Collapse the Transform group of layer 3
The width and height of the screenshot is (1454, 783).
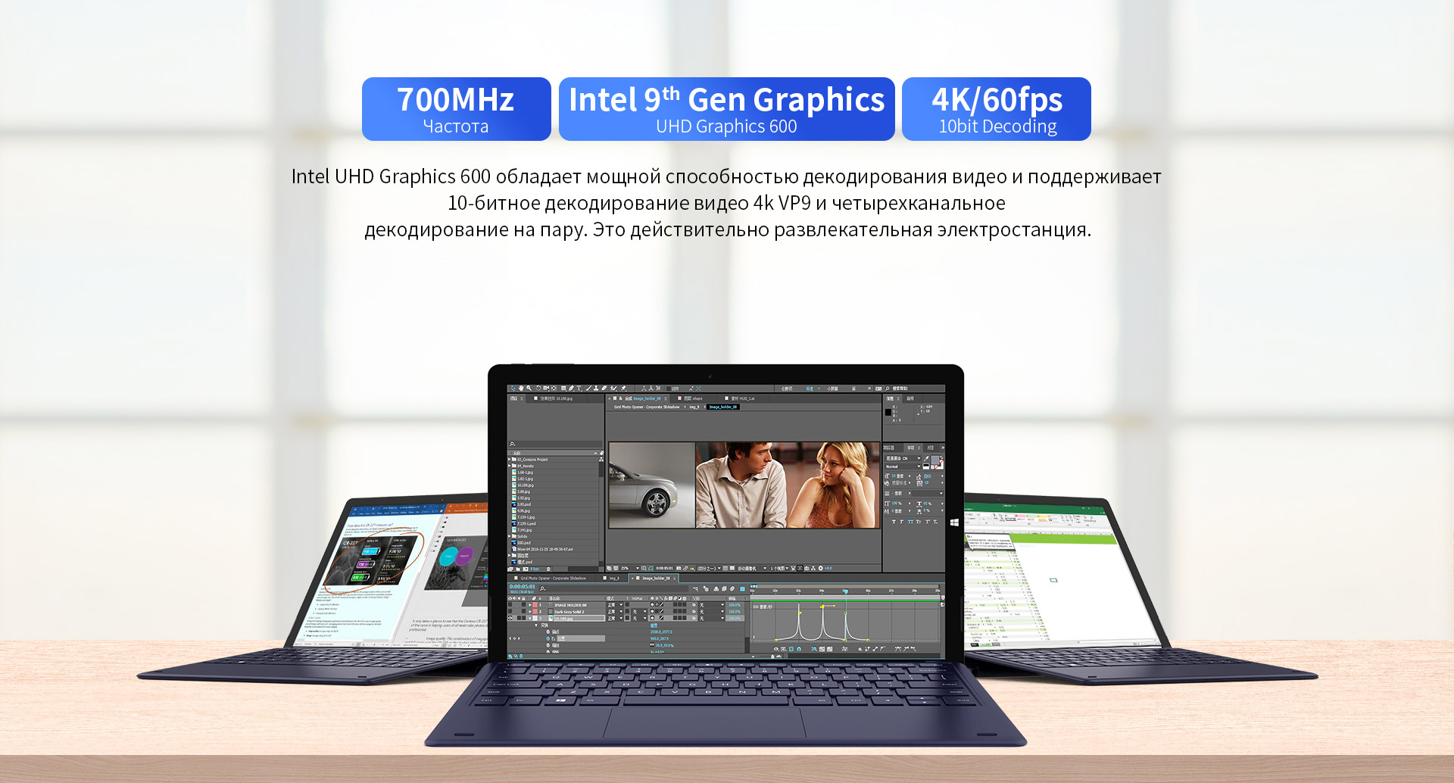[x=536, y=625]
